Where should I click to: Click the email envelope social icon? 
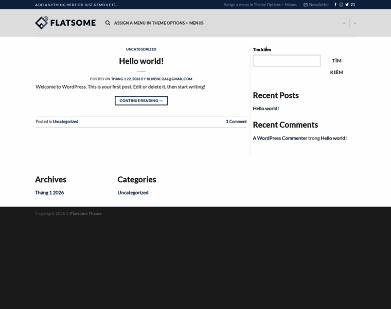[x=353, y=5]
